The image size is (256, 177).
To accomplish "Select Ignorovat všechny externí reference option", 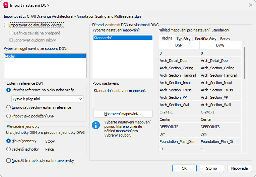I will 9,107.
